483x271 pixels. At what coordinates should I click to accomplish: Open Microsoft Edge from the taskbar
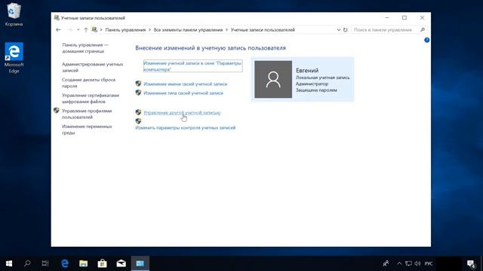coord(65,263)
